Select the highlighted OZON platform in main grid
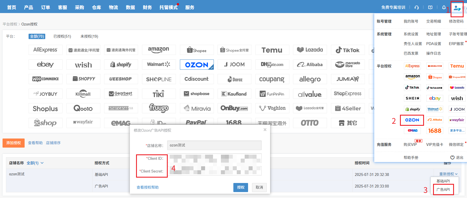Image resolution: width=467 pixels, height=198 pixels. click(197, 65)
